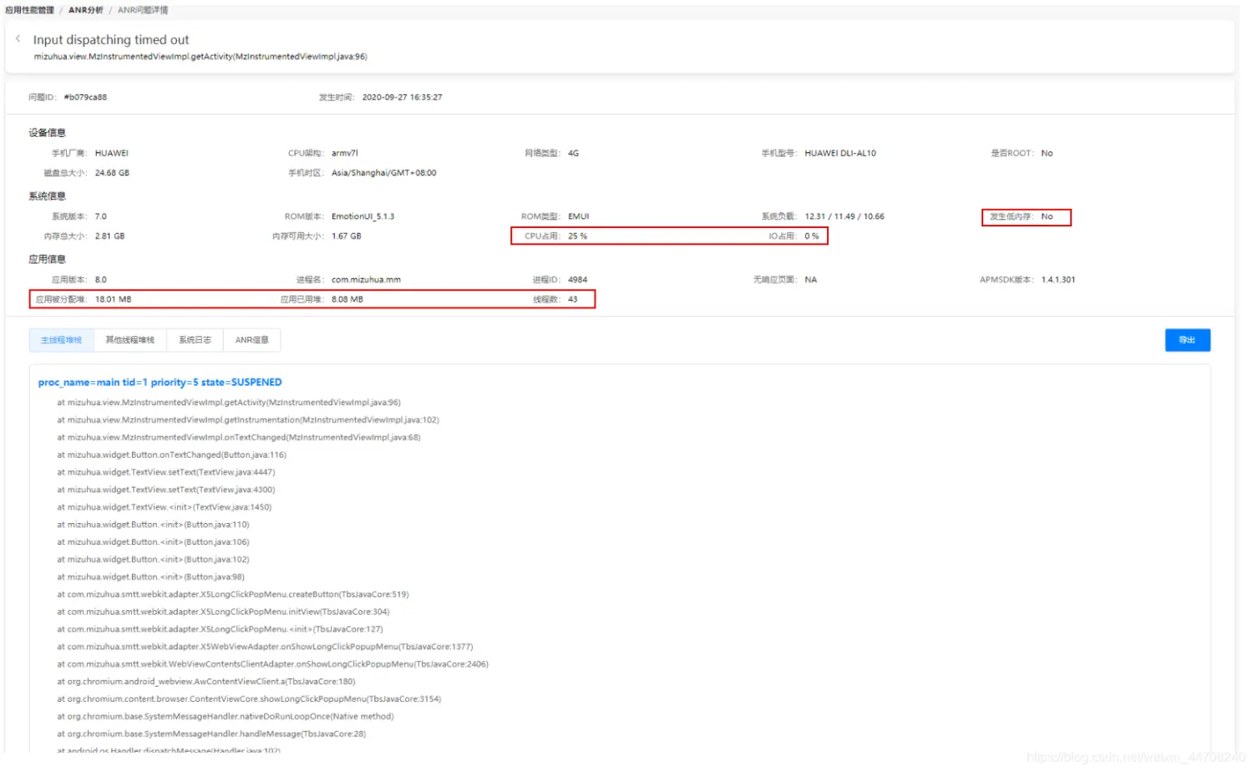Click issue ID value #b079ca88
Image resolution: width=1253 pixels, height=772 pixels.
click(x=85, y=97)
